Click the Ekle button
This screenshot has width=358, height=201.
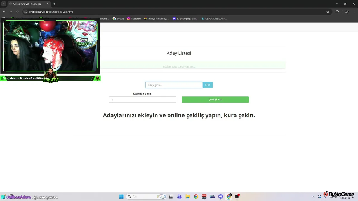(208, 85)
